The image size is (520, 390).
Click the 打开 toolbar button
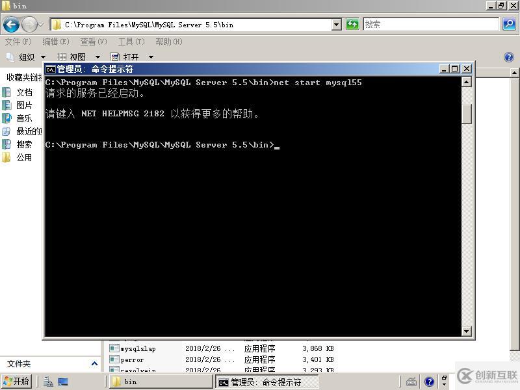pyautogui.click(x=125, y=57)
